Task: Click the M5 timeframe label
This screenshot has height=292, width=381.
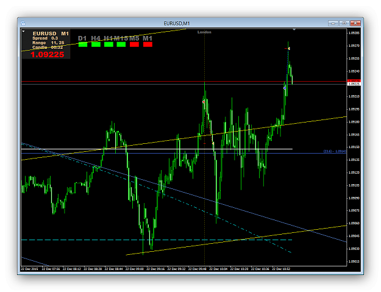Action: click(x=134, y=38)
